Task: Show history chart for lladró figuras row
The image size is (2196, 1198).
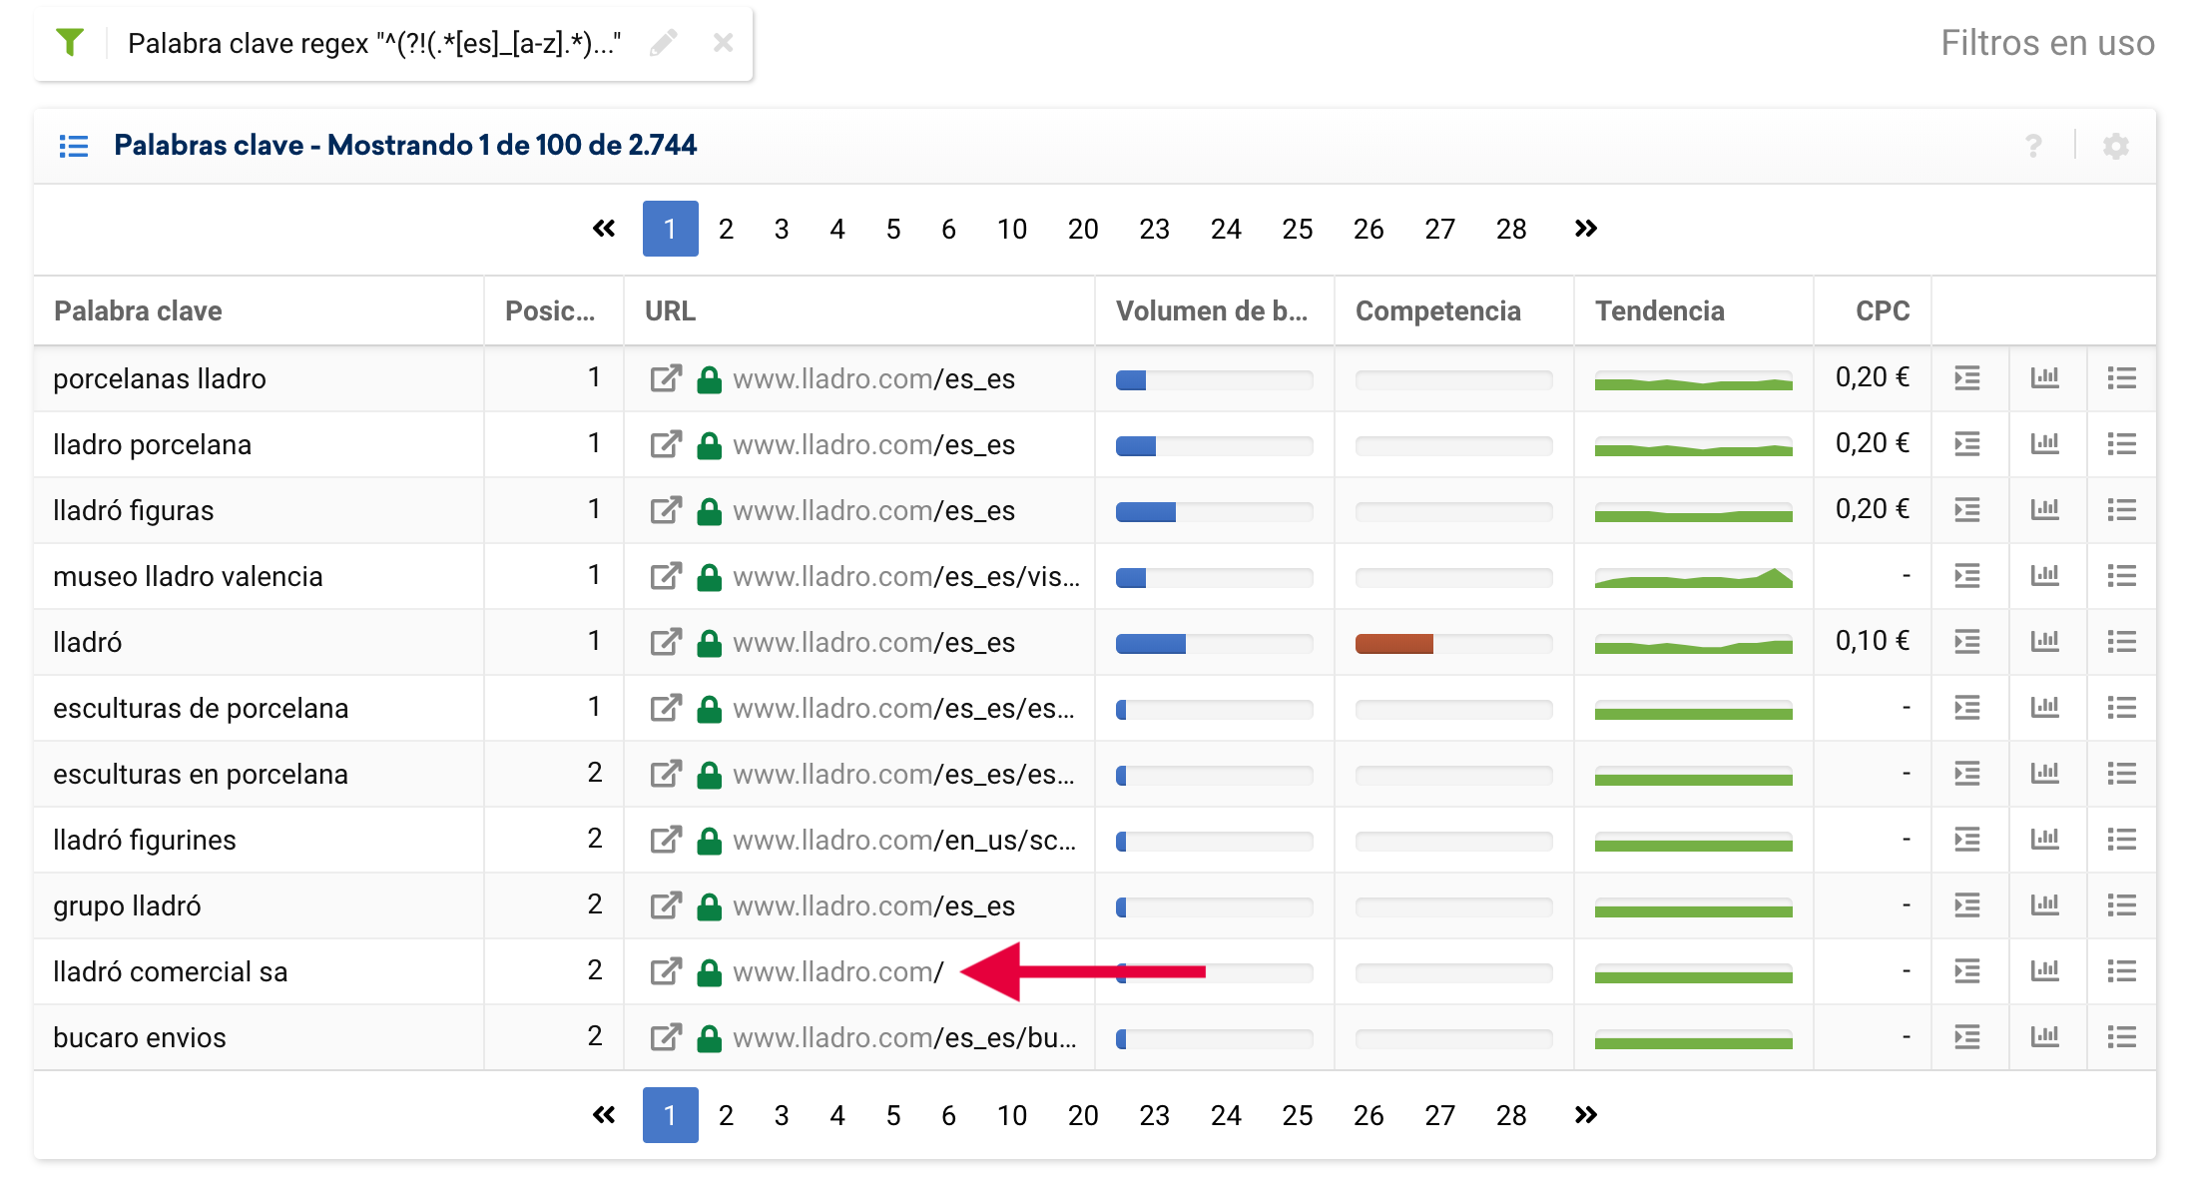Action: pyautogui.click(x=2045, y=510)
